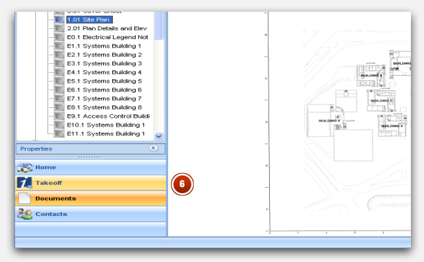The width and height of the screenshot is (424, 262).
Task: Click the navigation pane splitter grip
Action: coord(90,157)
